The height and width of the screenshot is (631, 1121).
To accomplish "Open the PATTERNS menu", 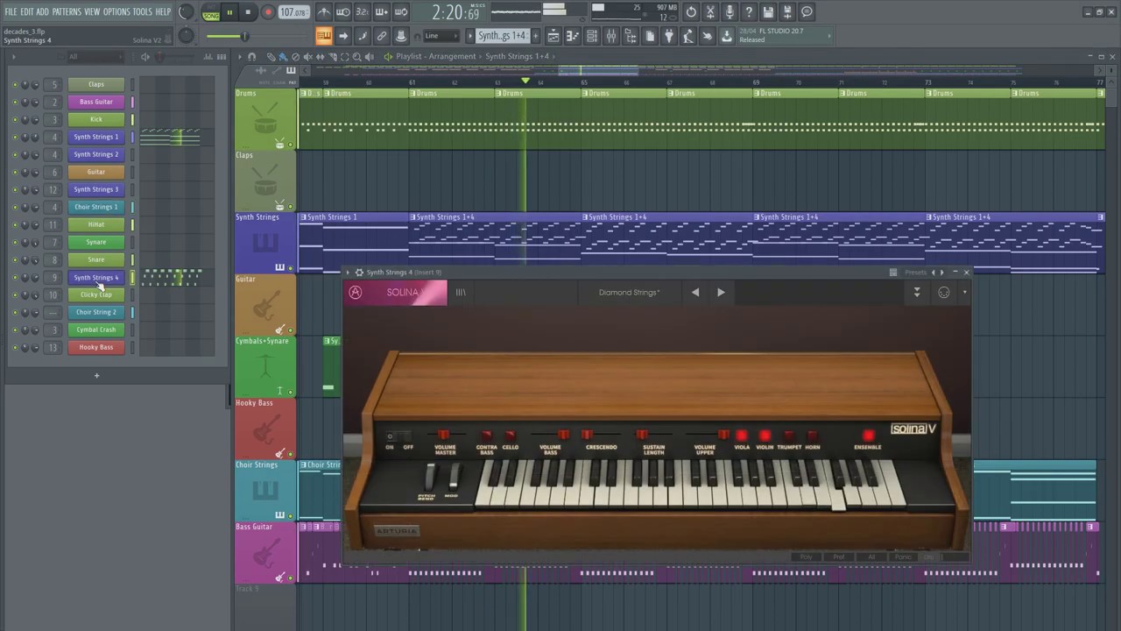I will [x=67, y=11].
